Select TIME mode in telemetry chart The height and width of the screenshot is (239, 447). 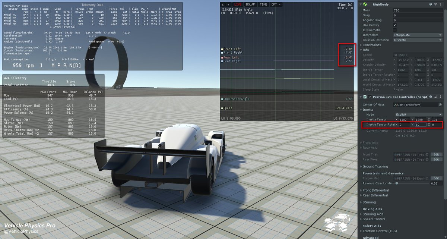click(264, 4)
